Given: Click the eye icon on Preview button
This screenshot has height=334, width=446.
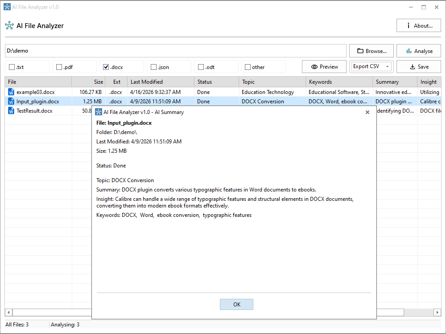Looking at the screenshot, I should tap(314, 67).
